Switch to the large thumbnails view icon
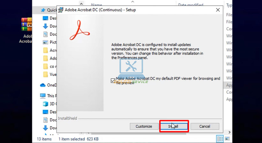This screenshot has width=262, height=143. coord(227,139)
